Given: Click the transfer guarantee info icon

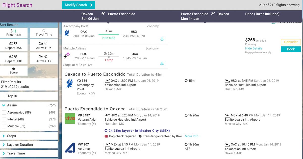Looking at the screenshot, I should [x=140, y=136].
